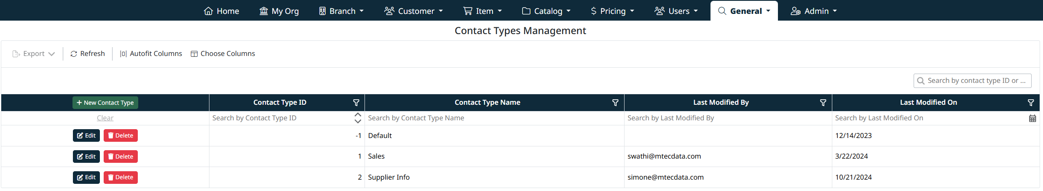Increment the Contact Type ID spinner
The width and height of the screenshot is (1043, 191).
pyautogui.click(x=358, y=115)
